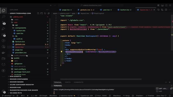Toggle primary sidebar layout button
Screen dimensions: 173x97
click(159, 5)
